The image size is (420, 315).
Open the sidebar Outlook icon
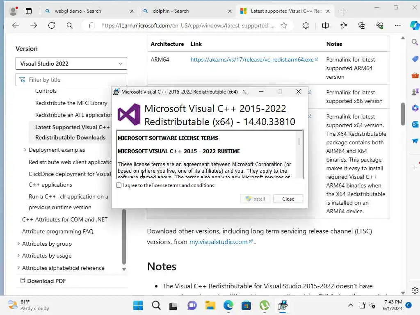415,124
